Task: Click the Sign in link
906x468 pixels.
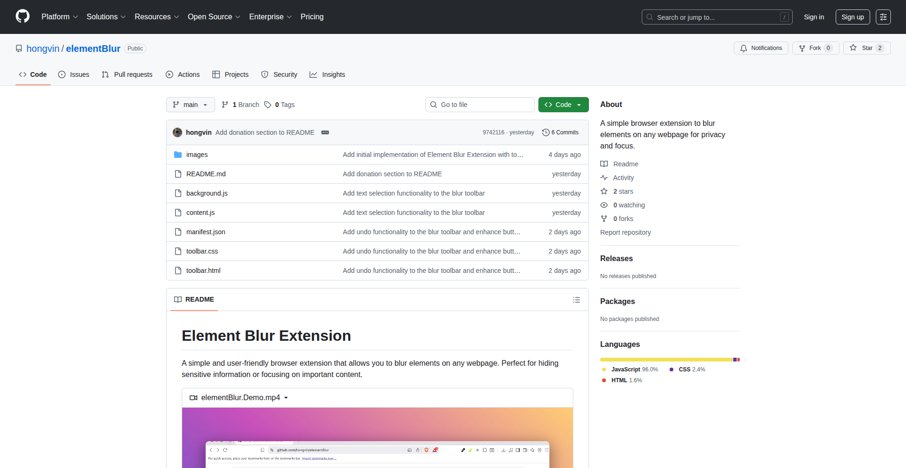Action: click(x=814, y=17)
